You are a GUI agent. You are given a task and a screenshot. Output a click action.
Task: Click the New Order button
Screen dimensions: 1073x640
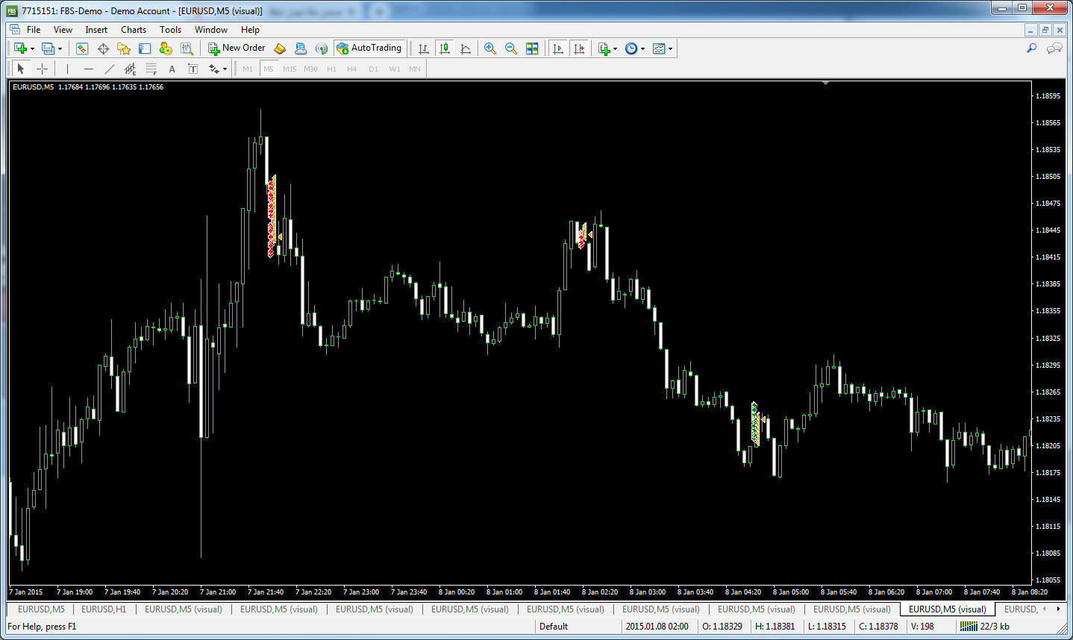tap(237, 48)
